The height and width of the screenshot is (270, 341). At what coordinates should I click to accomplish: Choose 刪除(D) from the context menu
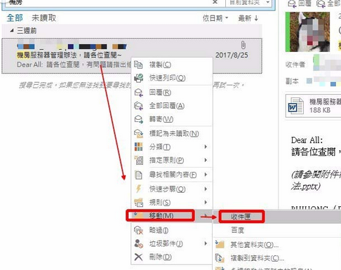coord(172,257)
